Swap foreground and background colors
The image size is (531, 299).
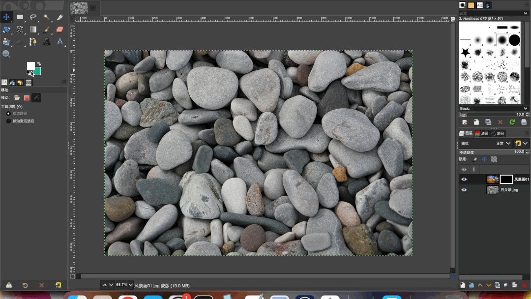coord(38,63)
